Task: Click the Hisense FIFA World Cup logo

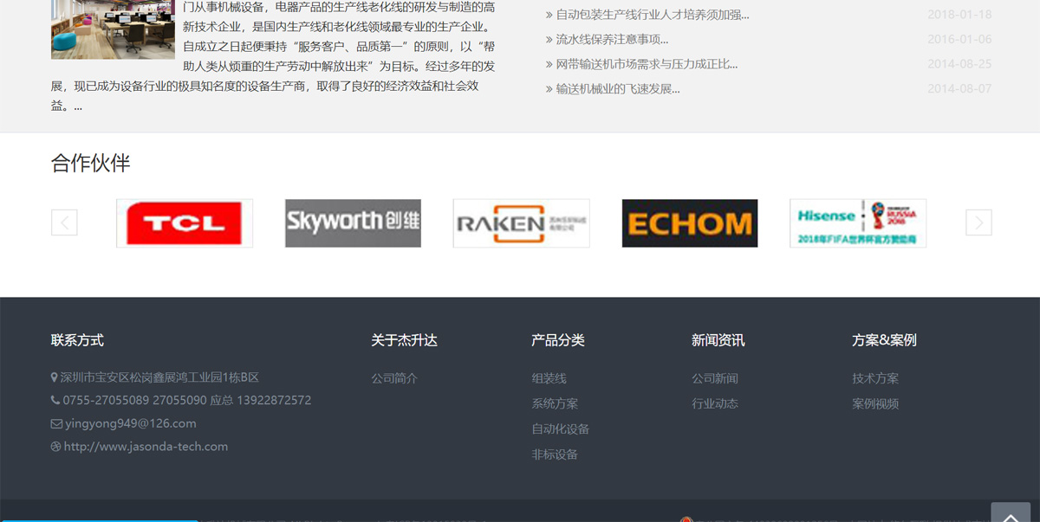Action: [857, 222]
